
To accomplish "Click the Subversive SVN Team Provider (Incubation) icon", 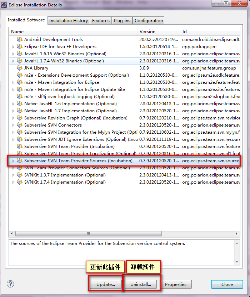I will tap(20, 147).
